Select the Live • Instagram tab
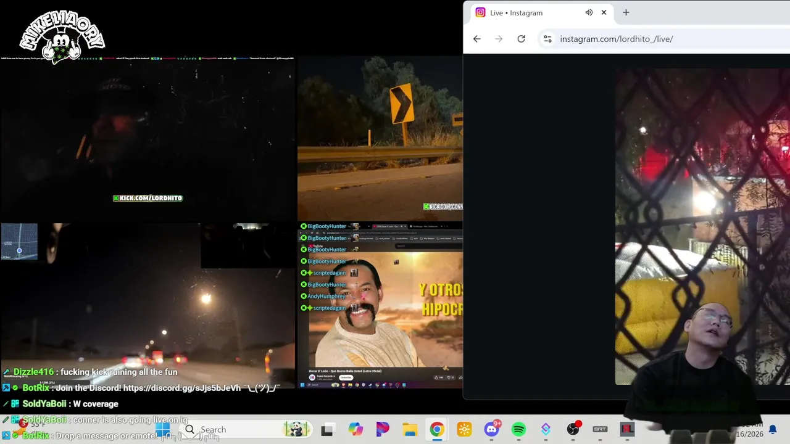The width and height of the screenshot is (790, 444). click(541, 12)
